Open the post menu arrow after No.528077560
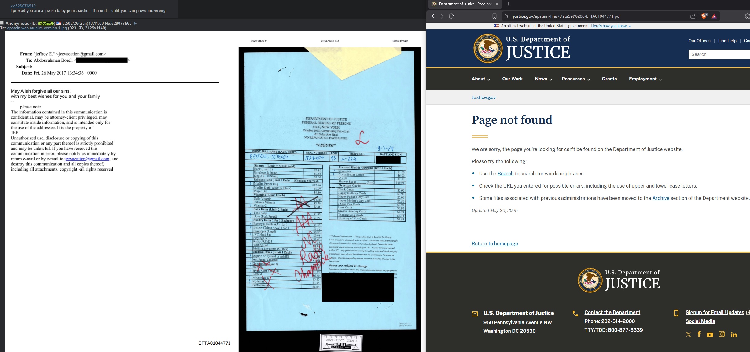750x352 pixels. click(135, 23)
